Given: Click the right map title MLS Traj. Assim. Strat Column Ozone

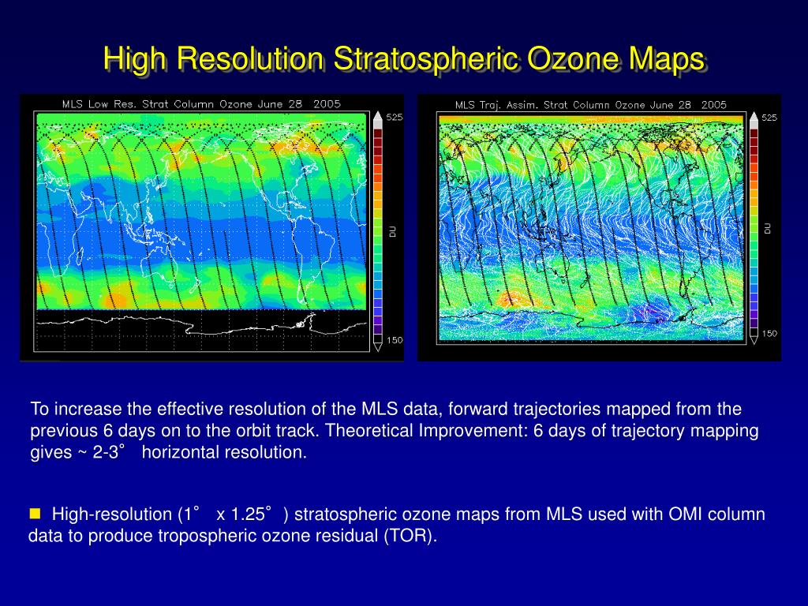Looking at the screenshot, I should pos(590,105).
